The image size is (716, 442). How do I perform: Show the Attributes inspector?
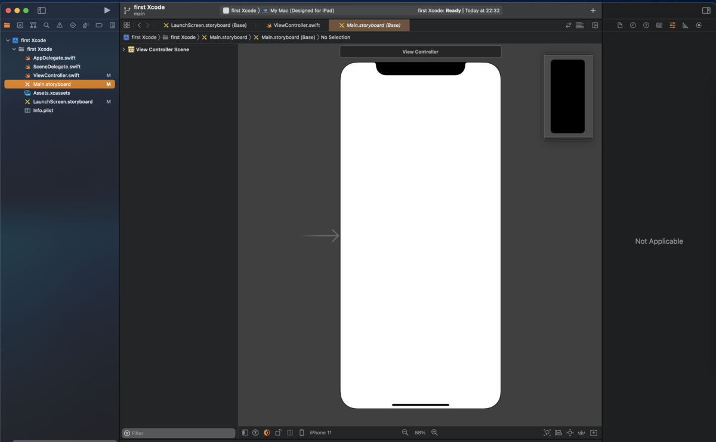point(672,25)
